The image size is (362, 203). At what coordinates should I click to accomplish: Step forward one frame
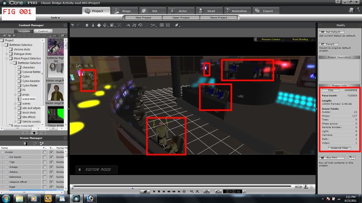point(174,191)
